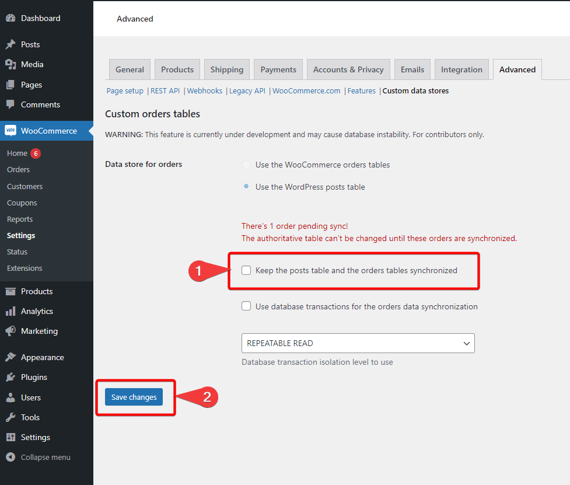Screen dimensions: 570x485
Task: Open Orders in WooCommerce submenu
Action: point(18,169)
